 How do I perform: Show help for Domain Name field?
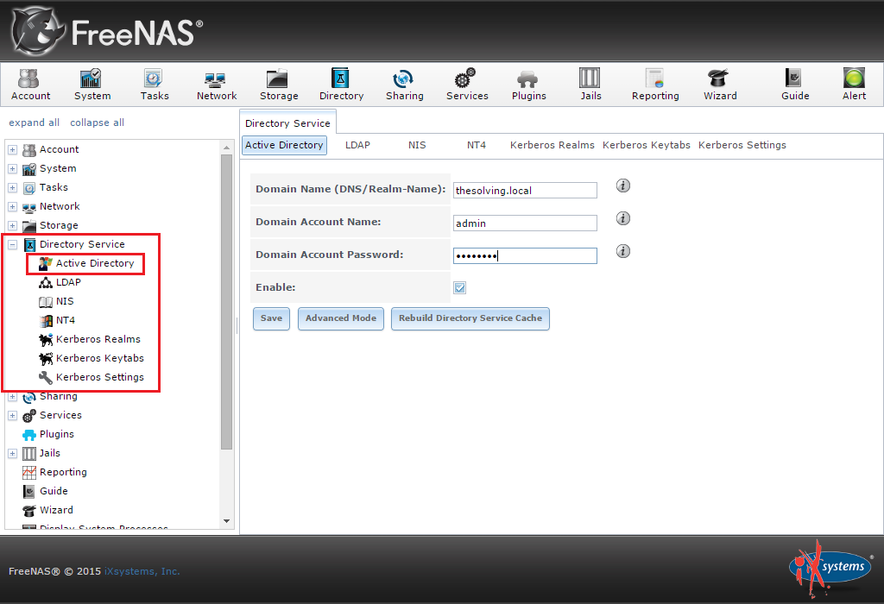pyautogui.click(x=623, y=186)
